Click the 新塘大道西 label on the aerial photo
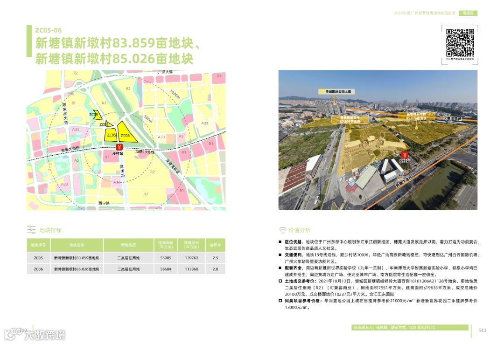The height and width of the screenshot is (344, 504). pyautogui.click(x=404, y=182)
